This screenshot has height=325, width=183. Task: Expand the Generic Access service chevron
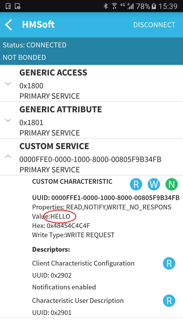pyautogui.click(x=8, y=84)
